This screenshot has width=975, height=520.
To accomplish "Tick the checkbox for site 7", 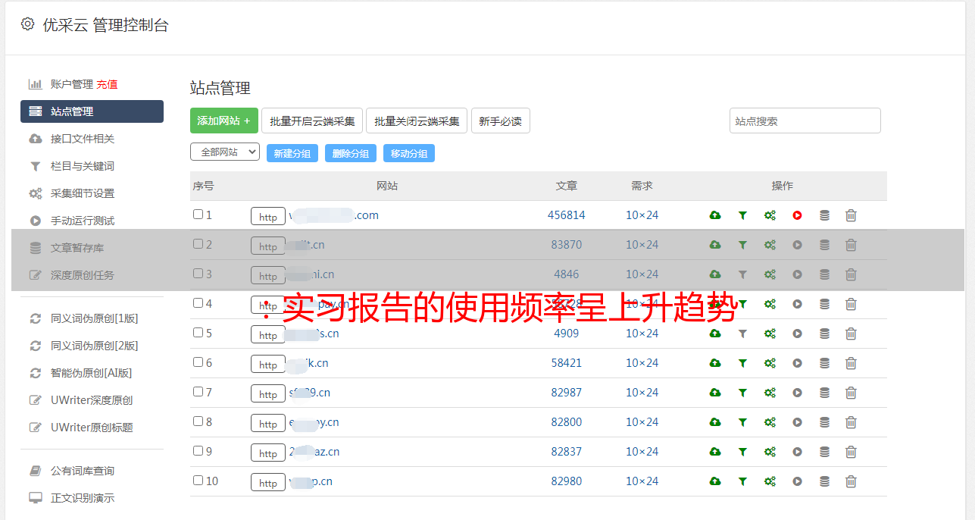I will point(198,392).
